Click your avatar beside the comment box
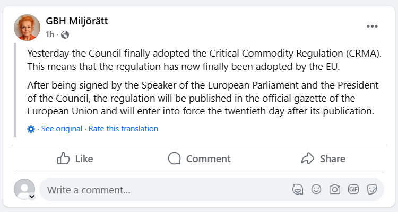 [24, 189]
